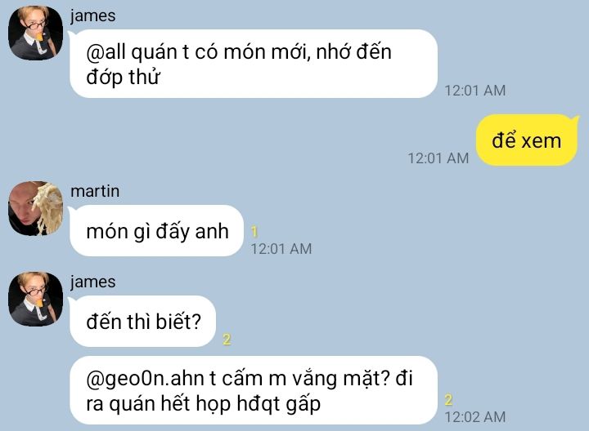The image size is (589, 431).
Task: Tap the 12:02 AM timestamp
Action: point(475,417)
